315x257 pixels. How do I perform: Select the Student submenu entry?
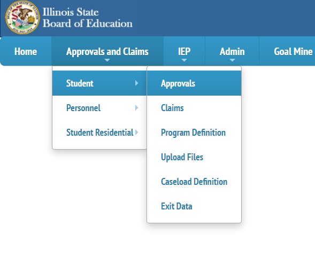tap(99, 83)
